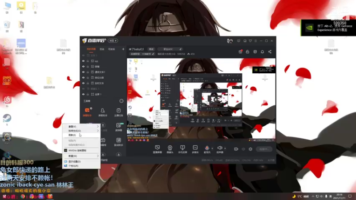Hide the 微博 source layer
The image size is (356, 200).
click(83, 66)
